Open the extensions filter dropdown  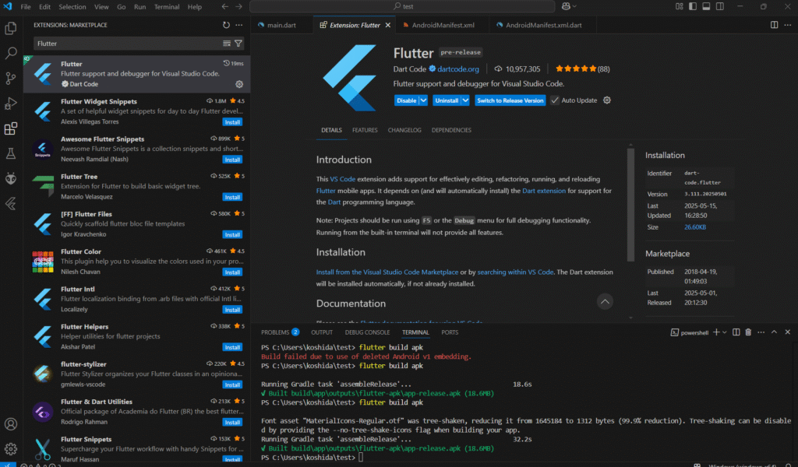(x=238, y=44)
